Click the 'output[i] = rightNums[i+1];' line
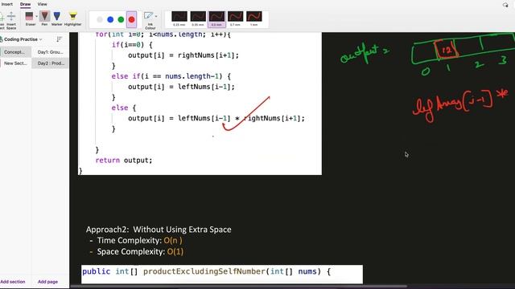 pos(183,55)
